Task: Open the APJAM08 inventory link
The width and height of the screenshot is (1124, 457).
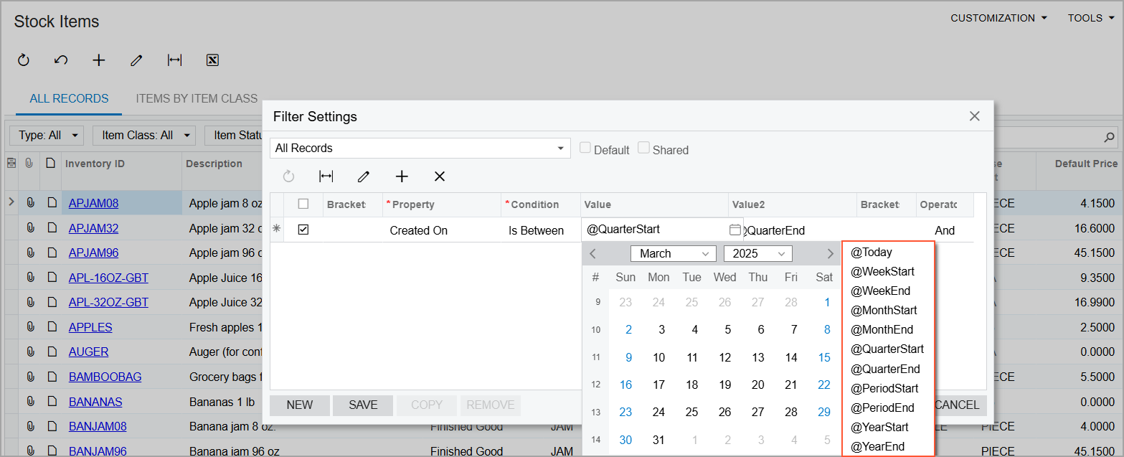Action: coord(93,203)
